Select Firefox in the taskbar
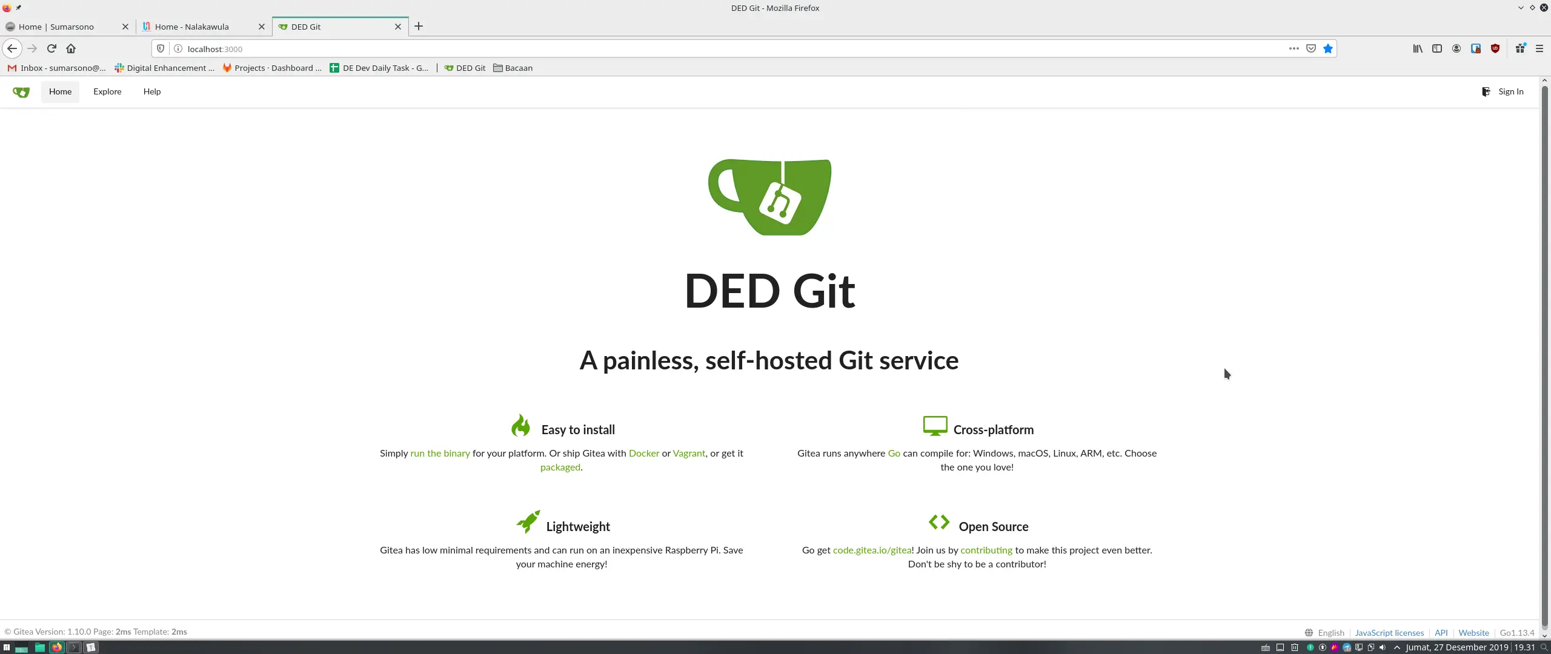This screenshot has width=1551, height=654. [x=57, y=647]
